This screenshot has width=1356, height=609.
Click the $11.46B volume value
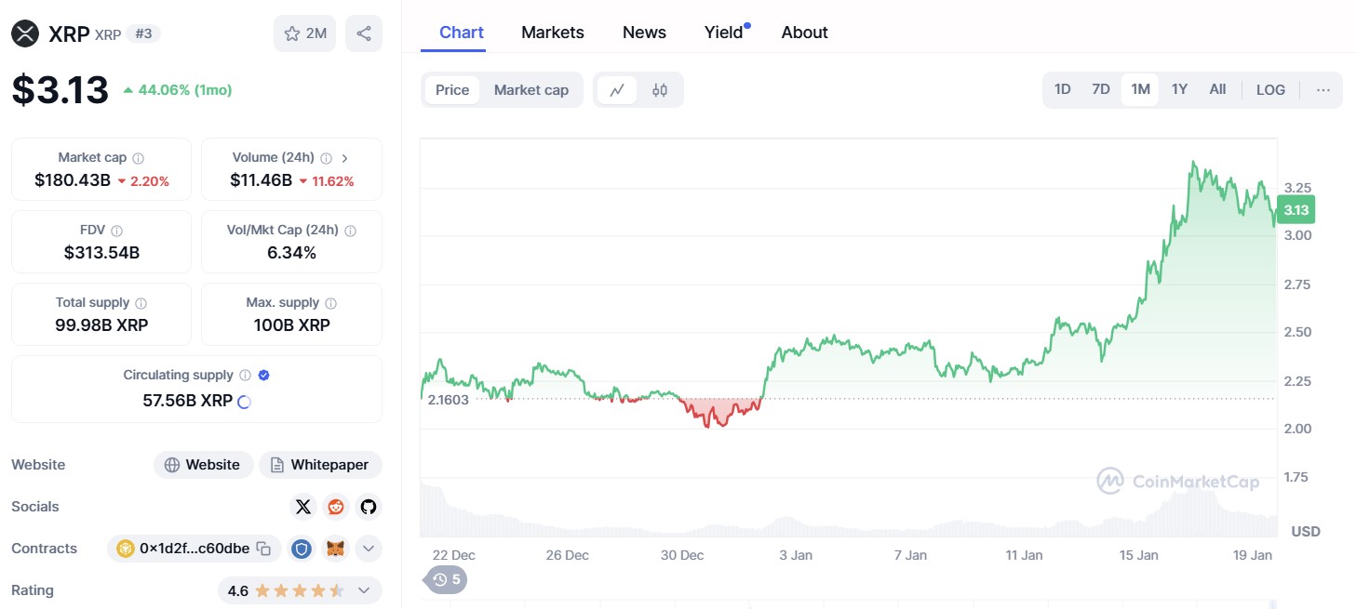[262, 180]
